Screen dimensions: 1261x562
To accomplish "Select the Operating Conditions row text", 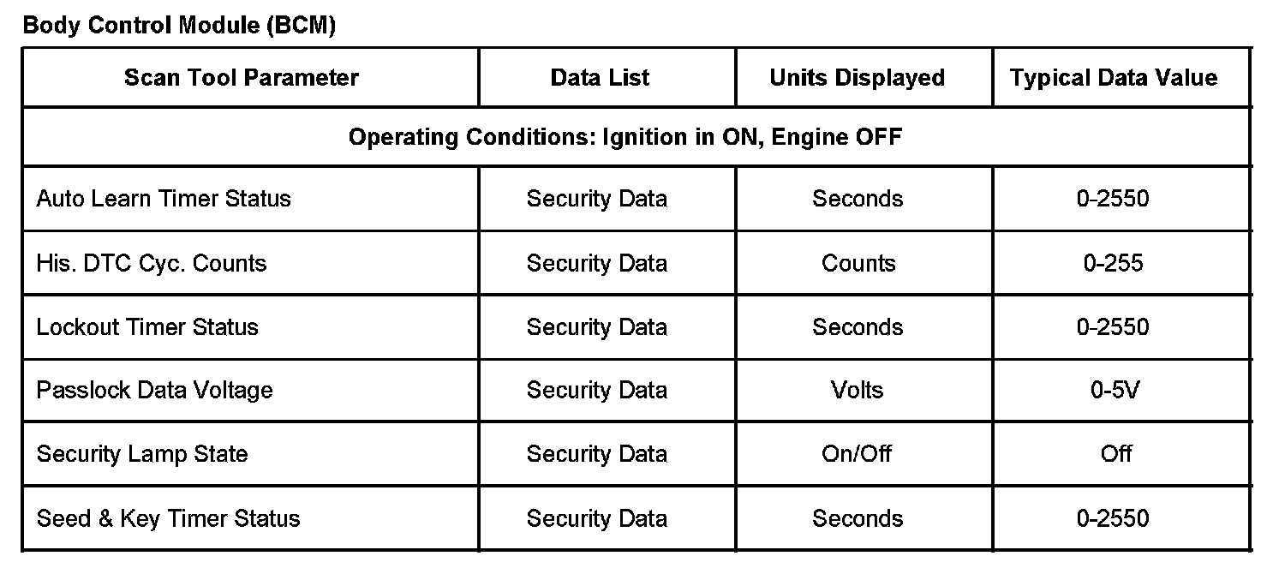I will (625, 137).
